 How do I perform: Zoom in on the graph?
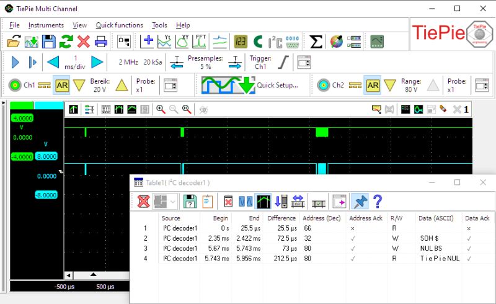[x=161, y=110]
